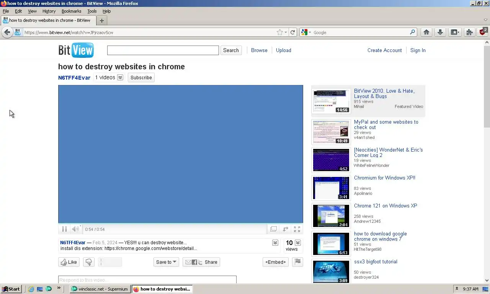This screenshot has width=490, height=294.
Task: Click the Firefox Home icon
Action: (426, 33)
